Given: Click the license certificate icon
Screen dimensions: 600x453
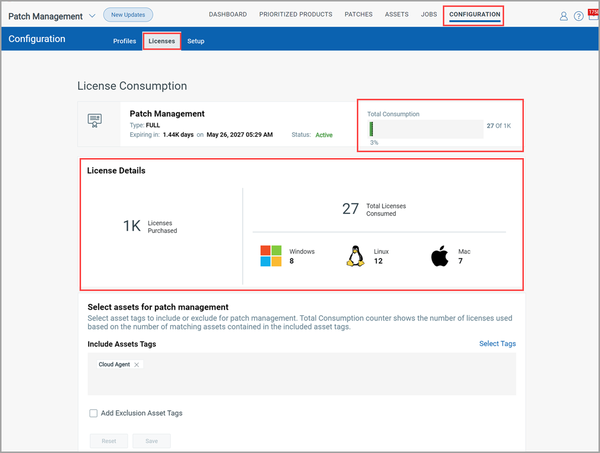Looking at the screenshot, I should (94, 121).
